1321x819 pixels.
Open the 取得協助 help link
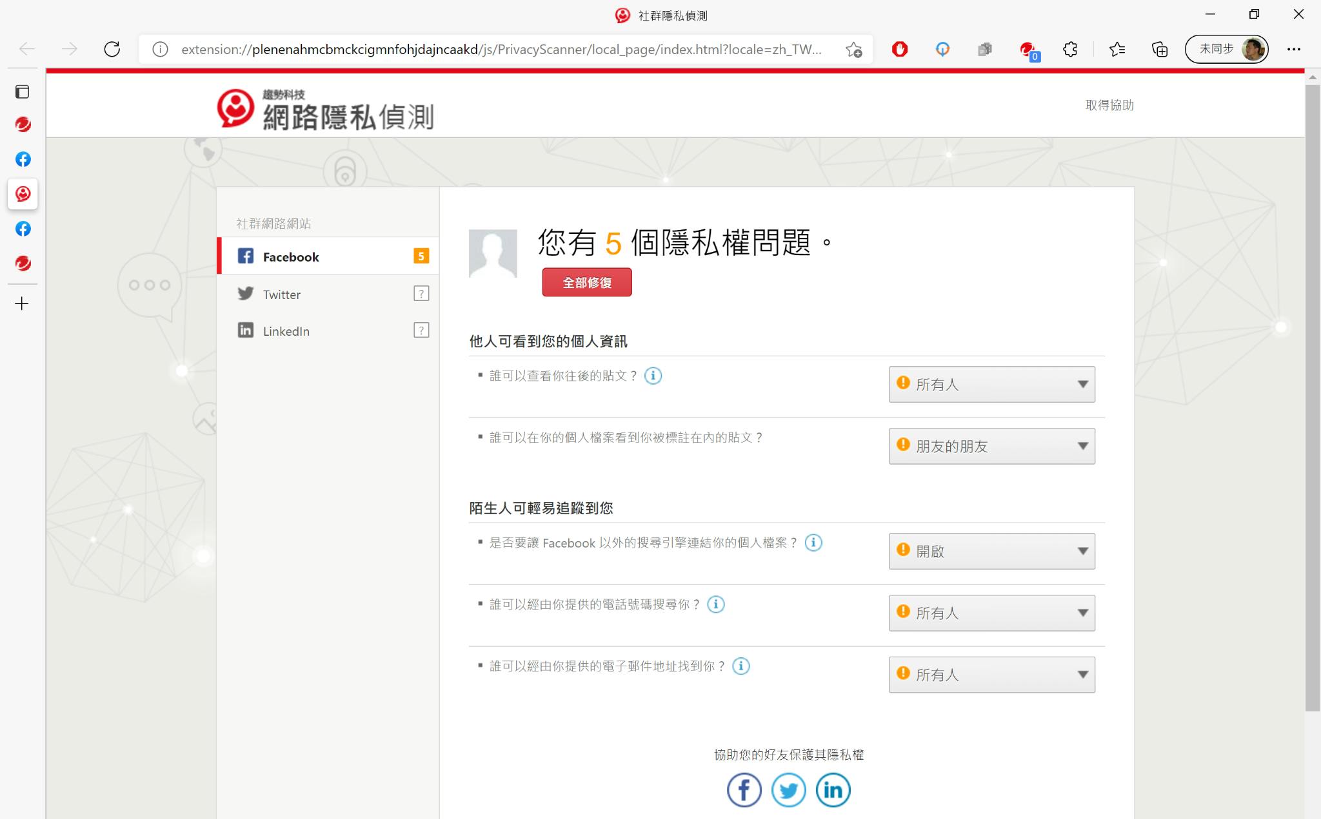click(x=1109, y=105)
